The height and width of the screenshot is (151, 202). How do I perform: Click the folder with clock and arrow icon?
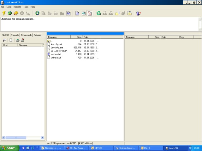click(129, 13)
